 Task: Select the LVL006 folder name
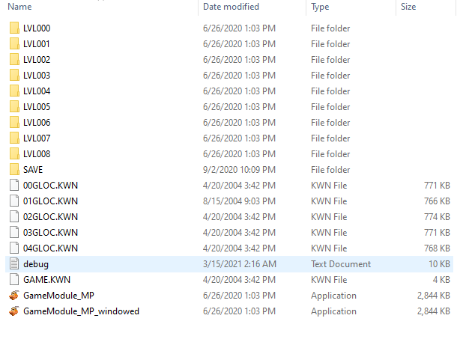(x=37, y=123)
